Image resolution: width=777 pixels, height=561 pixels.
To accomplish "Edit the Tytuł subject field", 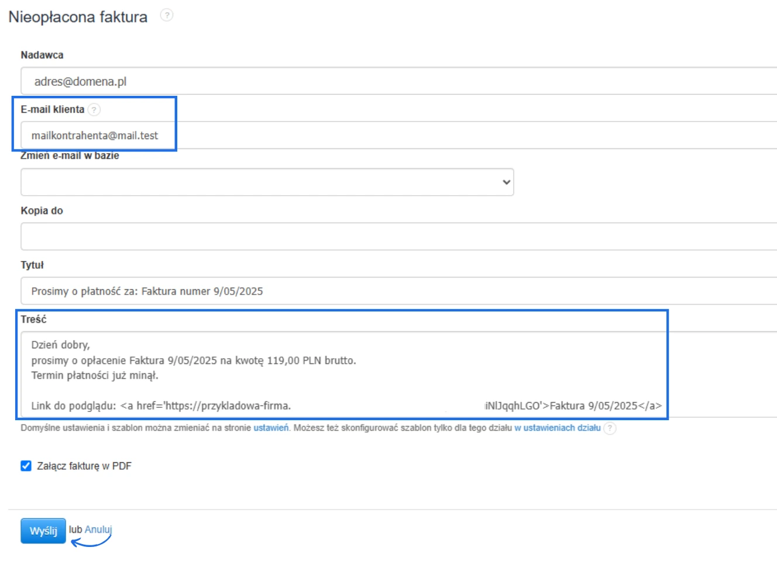I will (x=398, y=291).
